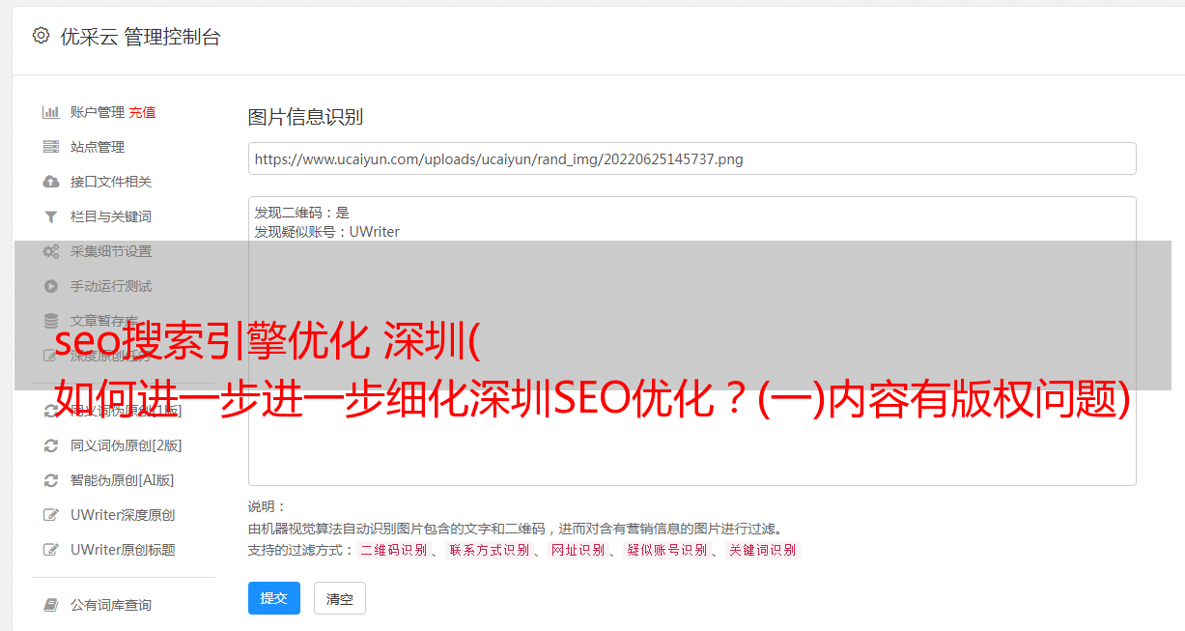1185x631 pixels.
Task: Click the refresh icon beside 同义词伪原创[2版]
Action: coord(51,445)
